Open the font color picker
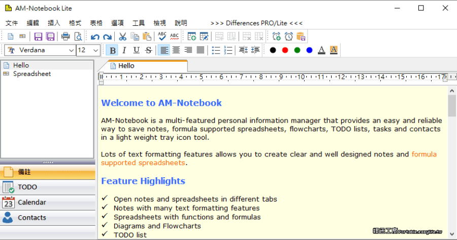This screenshot has height=240, width=457. point(321,50)
